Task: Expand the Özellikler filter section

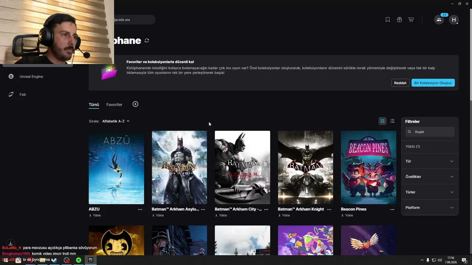Action: [x=430, y=177]
